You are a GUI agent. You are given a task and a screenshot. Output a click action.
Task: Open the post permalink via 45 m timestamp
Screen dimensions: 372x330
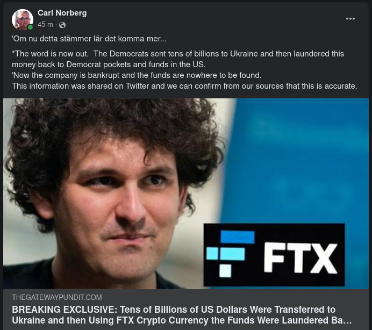click(x=45, y=24)
